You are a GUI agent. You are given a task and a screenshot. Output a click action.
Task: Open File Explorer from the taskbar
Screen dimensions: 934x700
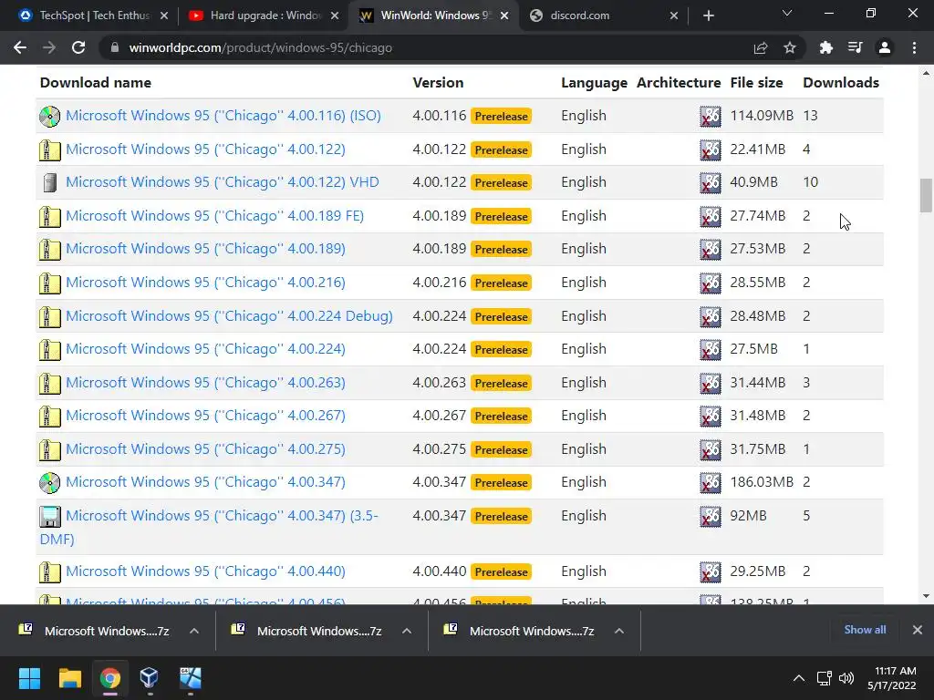click(x=69, y=678)
